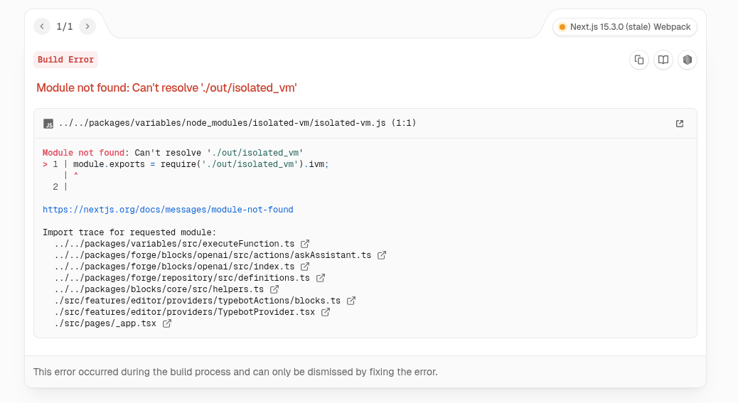This screenshot has width=738, height=403.
Task: Go to the next error arrow
Action: coord(87,26)
